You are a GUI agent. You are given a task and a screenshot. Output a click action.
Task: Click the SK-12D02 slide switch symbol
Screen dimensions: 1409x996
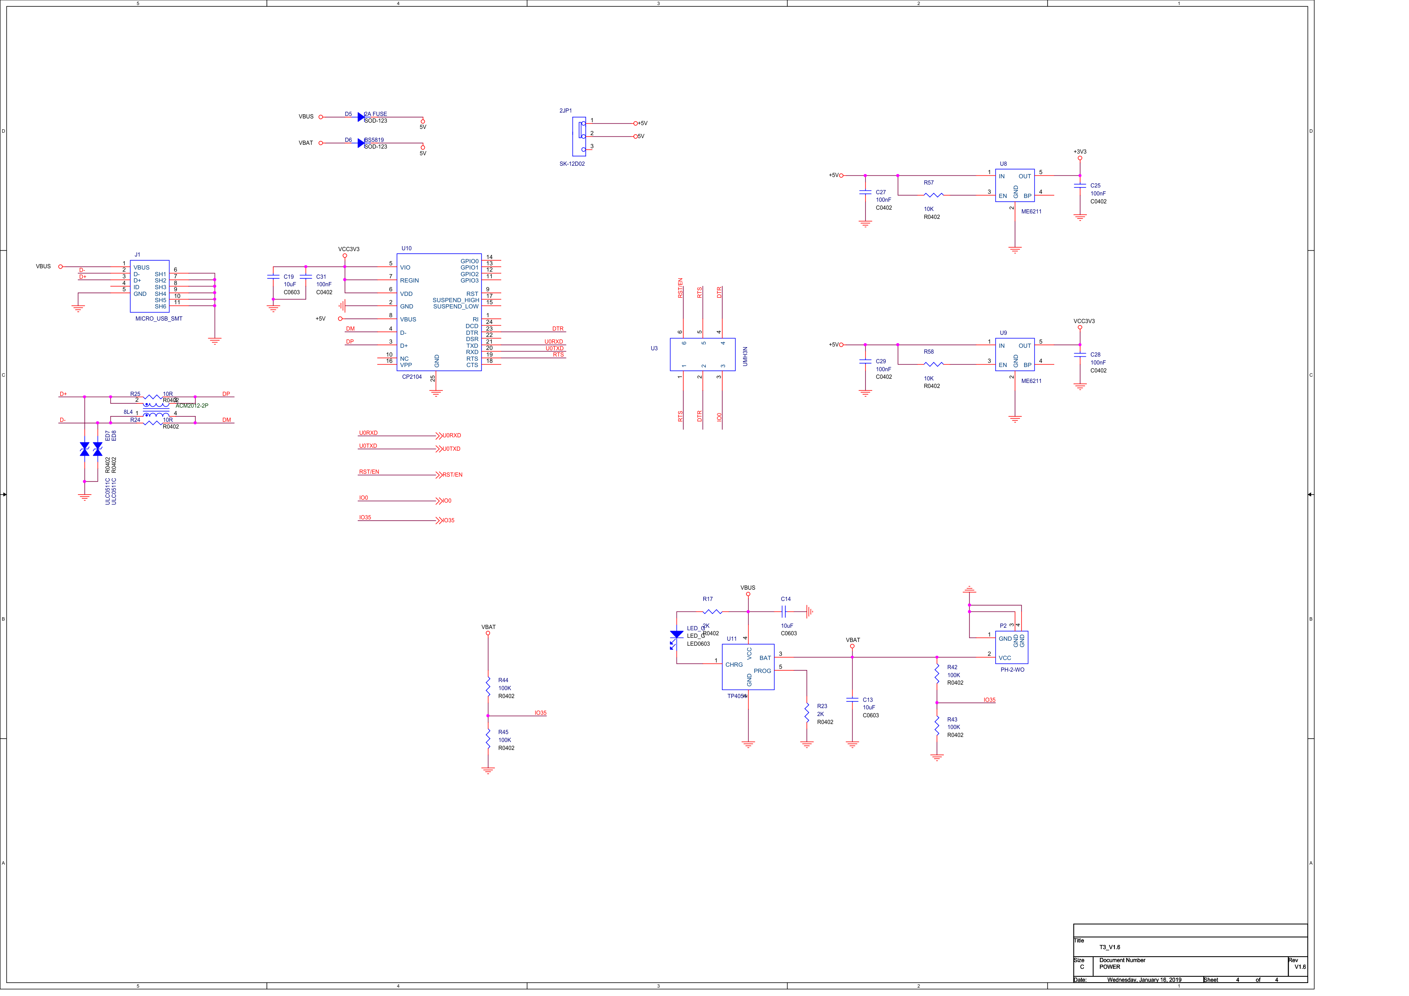(x=579, y=136)
